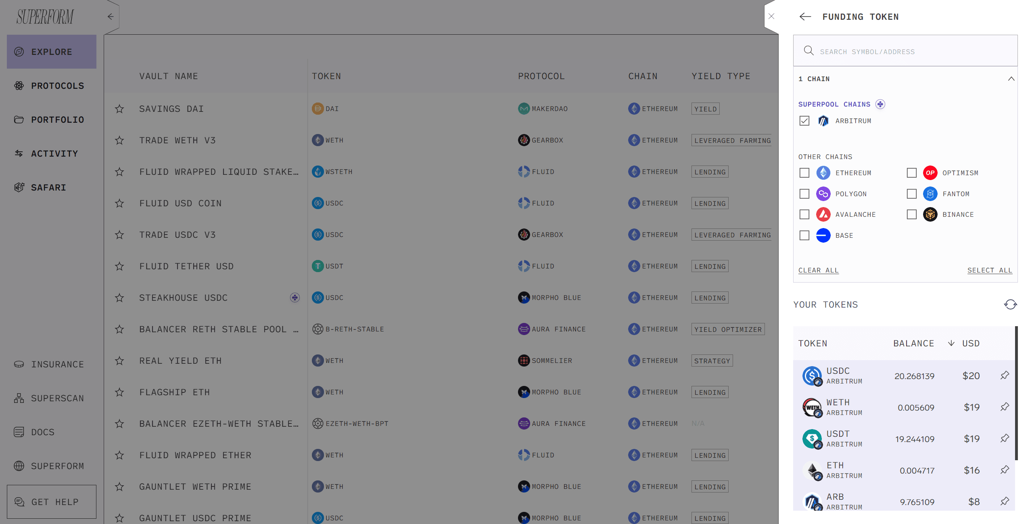1032x524 pixels.
Task: Tick the Polygon chain checkbox
Action: [804, 194]
